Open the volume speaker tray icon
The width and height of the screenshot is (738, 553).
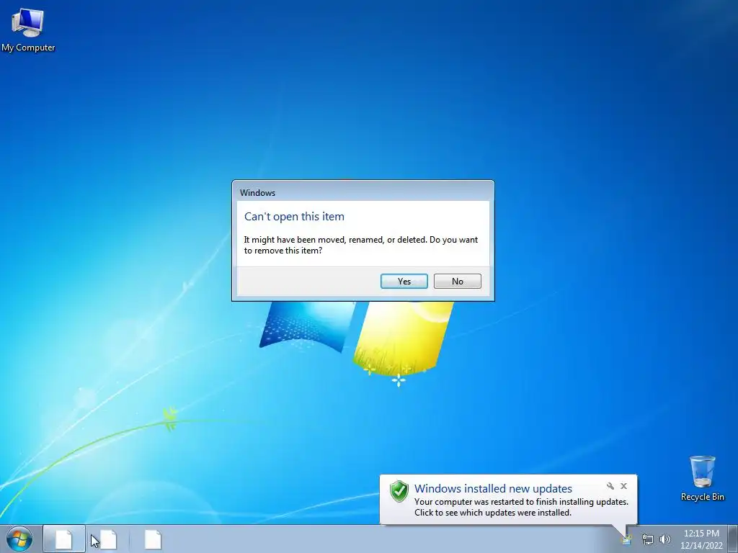pos(664,539)
